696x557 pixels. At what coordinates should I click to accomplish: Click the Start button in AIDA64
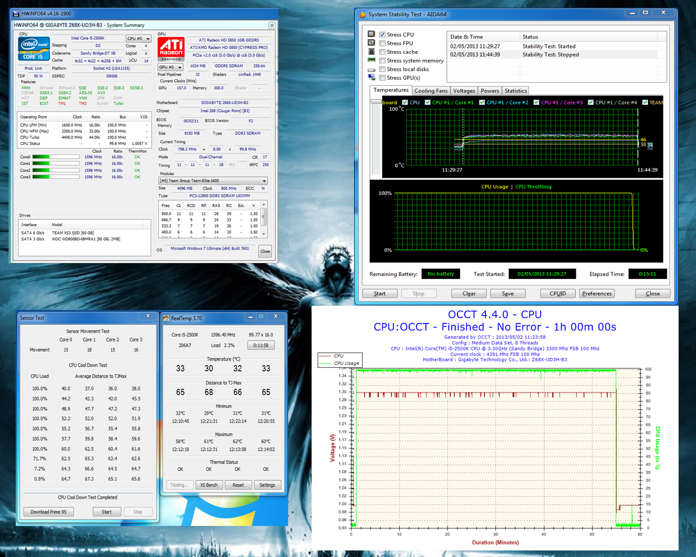tap(380, 294)
